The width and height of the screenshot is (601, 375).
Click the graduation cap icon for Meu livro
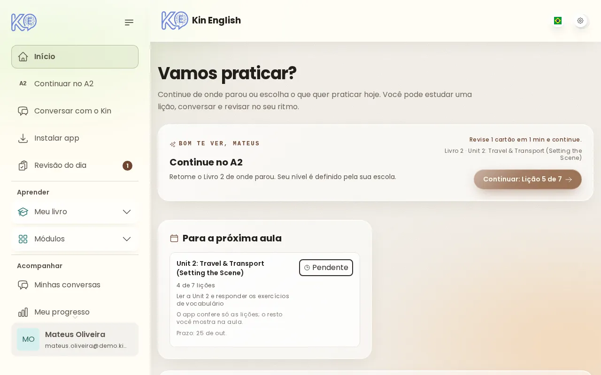pyautogui.click(x=23, y=212)
